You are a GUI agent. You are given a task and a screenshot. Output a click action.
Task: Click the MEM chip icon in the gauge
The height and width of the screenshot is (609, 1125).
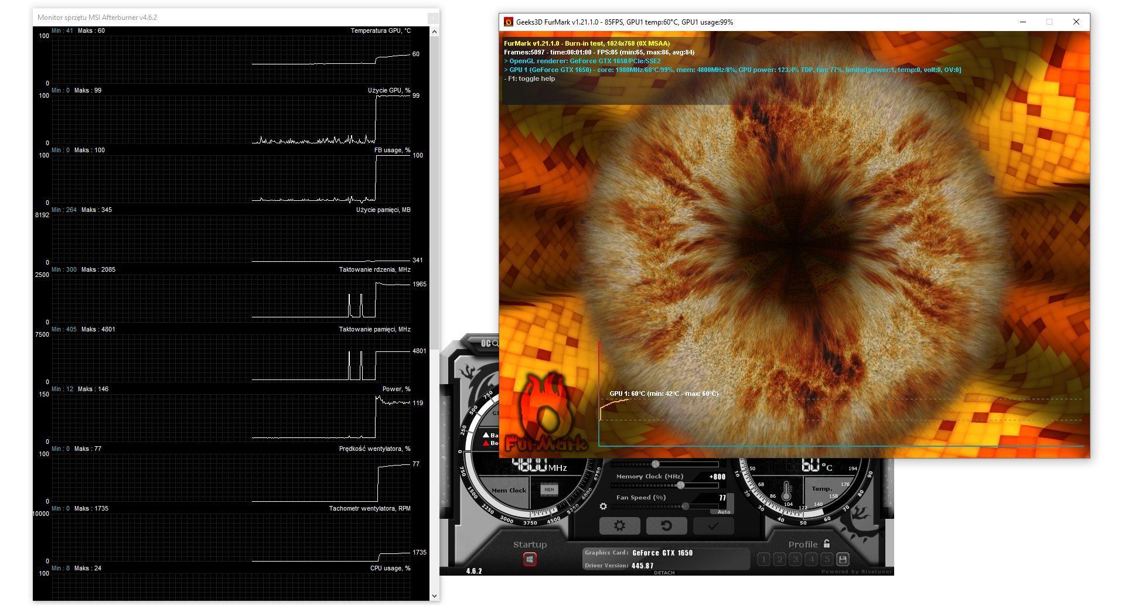click(x=549, y=490)
